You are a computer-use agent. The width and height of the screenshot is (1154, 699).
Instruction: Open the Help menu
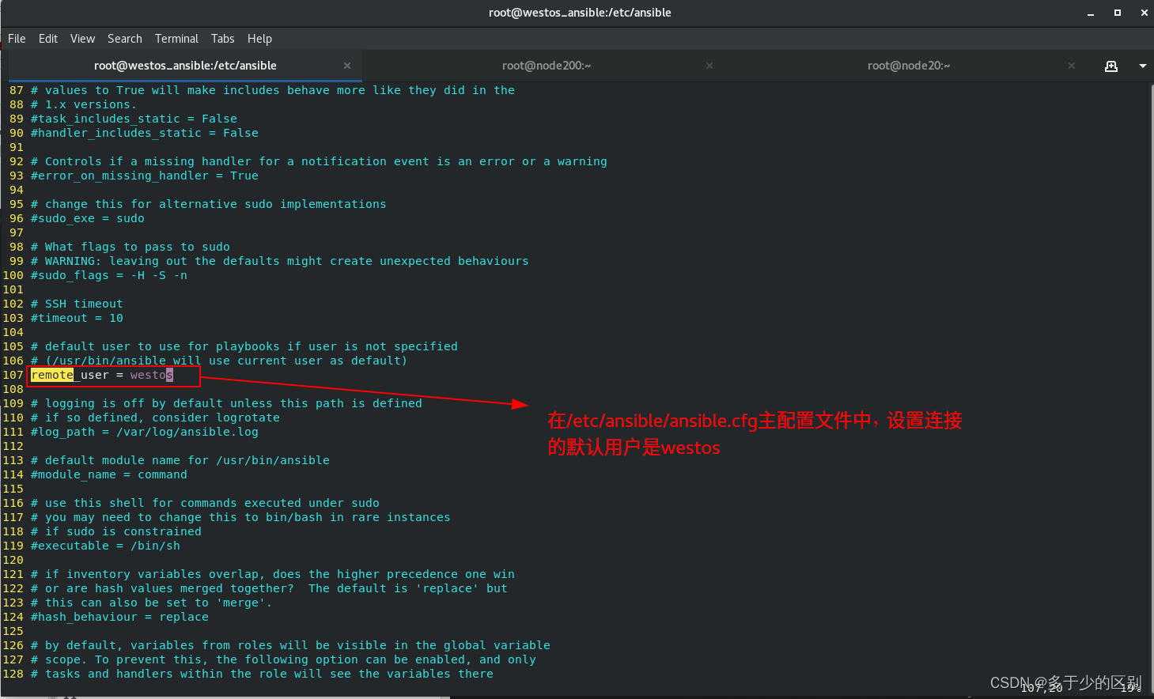click(x=259, y=39)
